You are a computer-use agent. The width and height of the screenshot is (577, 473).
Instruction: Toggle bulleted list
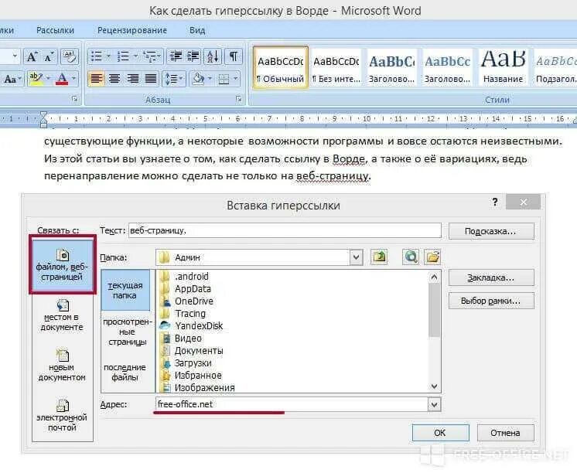point(97,56)
